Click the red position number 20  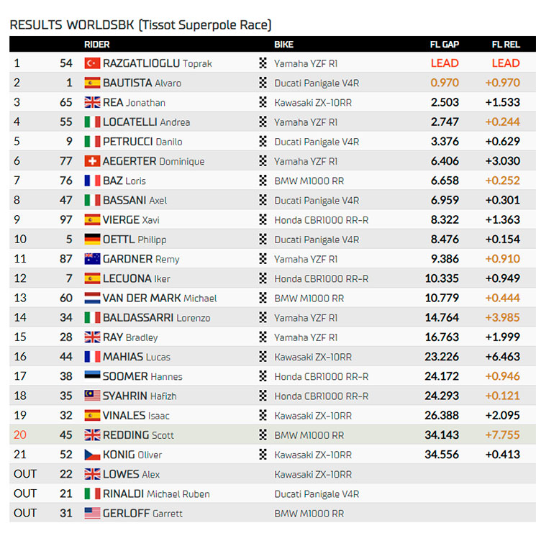pos(20,434)
